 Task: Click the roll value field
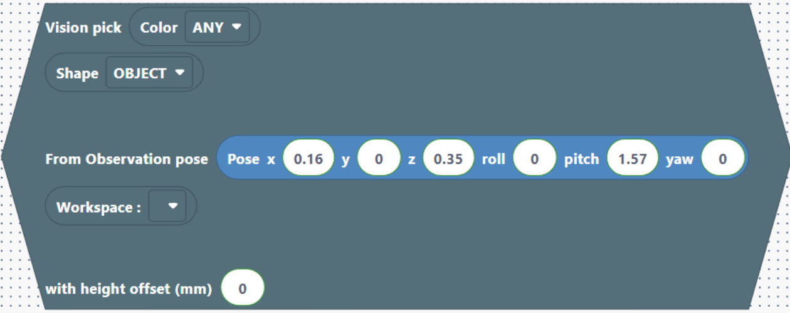pos(534,159)
